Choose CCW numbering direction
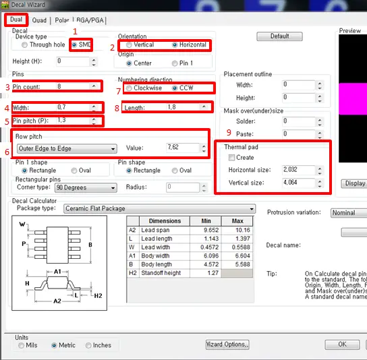The image size is (367, 360). tap(183, 88)
